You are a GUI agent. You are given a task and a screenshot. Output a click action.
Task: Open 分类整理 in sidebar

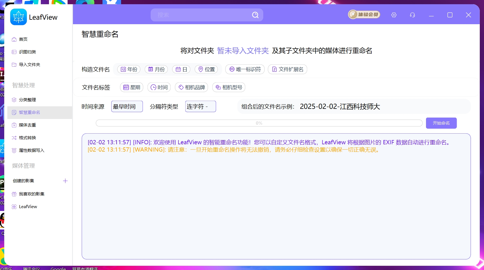click(40, 100)
